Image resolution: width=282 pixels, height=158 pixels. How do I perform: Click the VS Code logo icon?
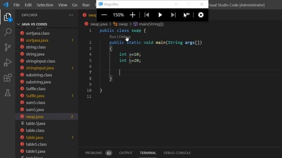[6, 5]
